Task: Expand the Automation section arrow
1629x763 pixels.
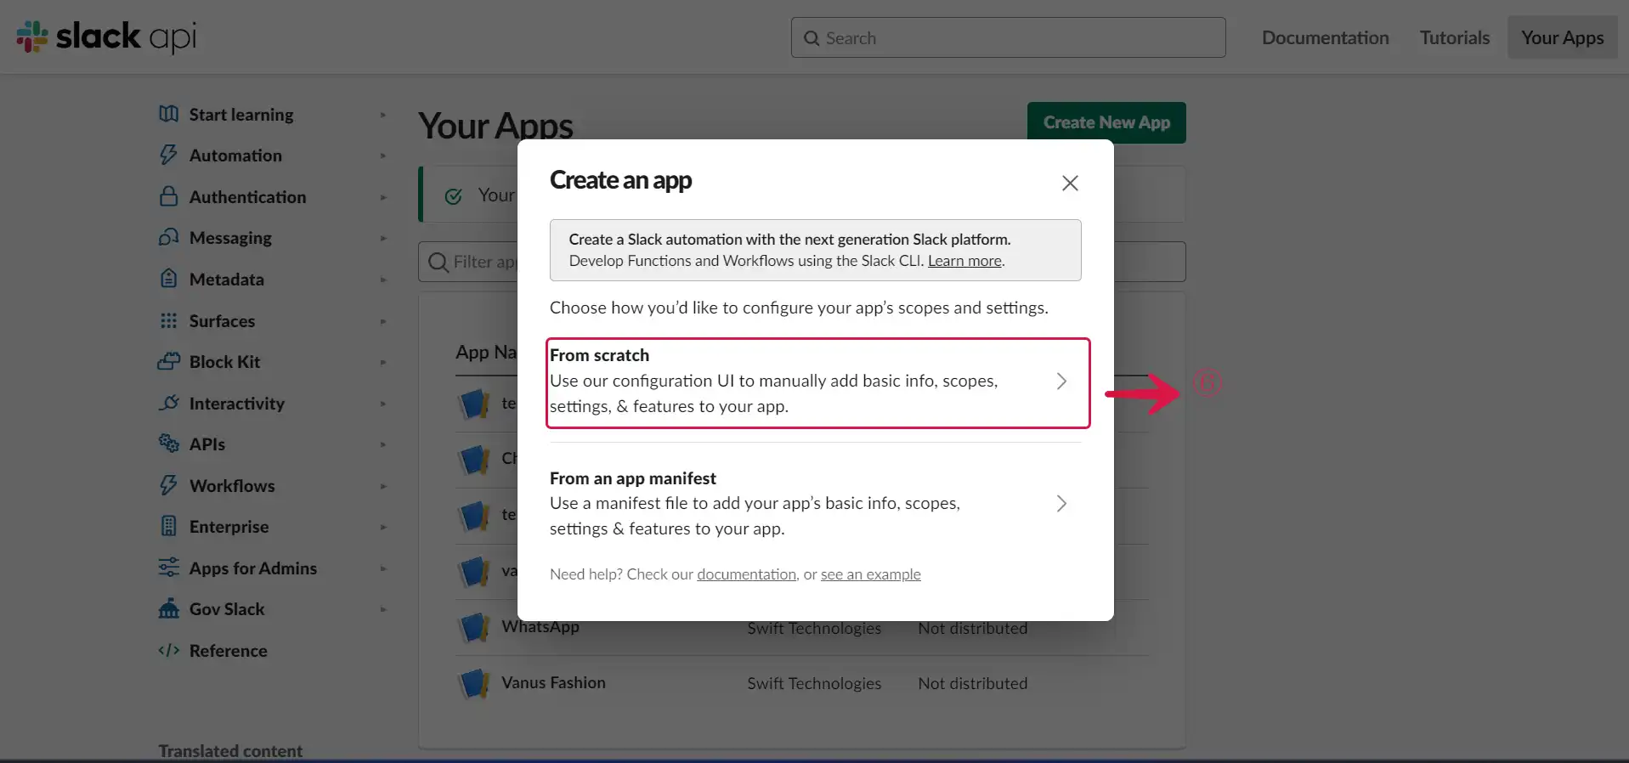Action: pos(383,155)
